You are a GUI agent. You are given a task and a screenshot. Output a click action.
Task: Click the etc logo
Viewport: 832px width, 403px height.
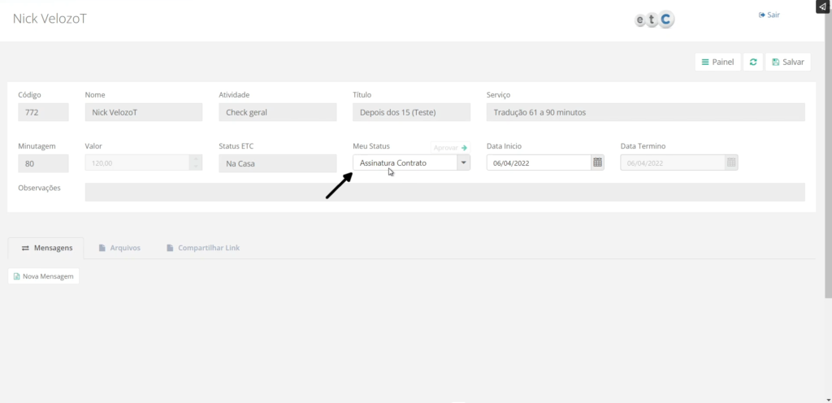point(654,20)
